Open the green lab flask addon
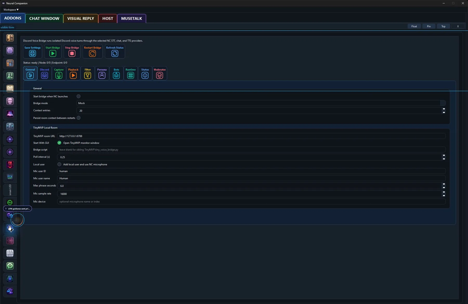Screen dimensions: 468x304 click(x=10, y=76)
